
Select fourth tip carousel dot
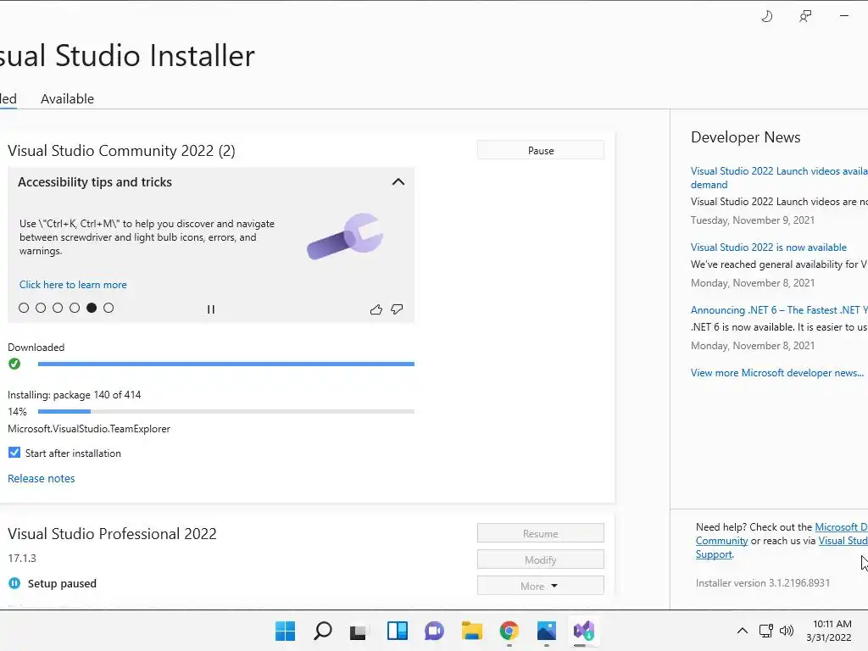click(x=75, y=308)
